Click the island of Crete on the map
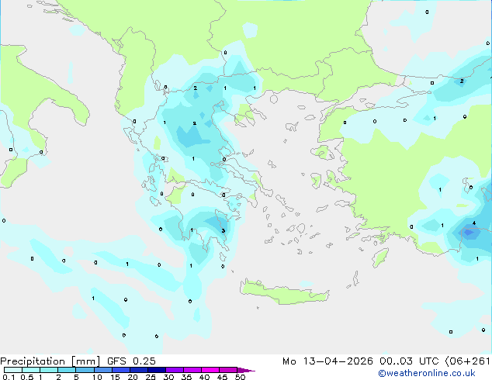Screen dimensions: 492x380 pos(284,292)
